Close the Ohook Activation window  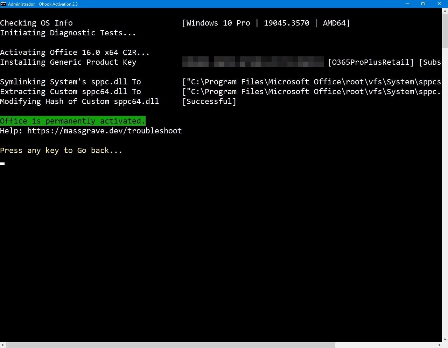(x=439, y=4)
